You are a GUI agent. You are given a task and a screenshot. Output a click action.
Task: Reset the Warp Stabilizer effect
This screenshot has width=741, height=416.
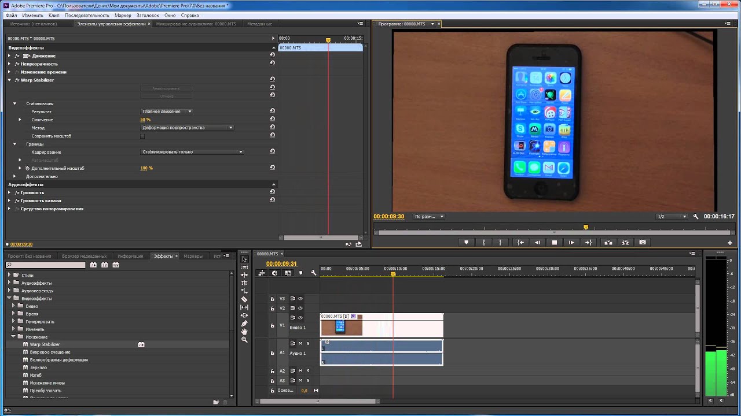pos(272,80)
